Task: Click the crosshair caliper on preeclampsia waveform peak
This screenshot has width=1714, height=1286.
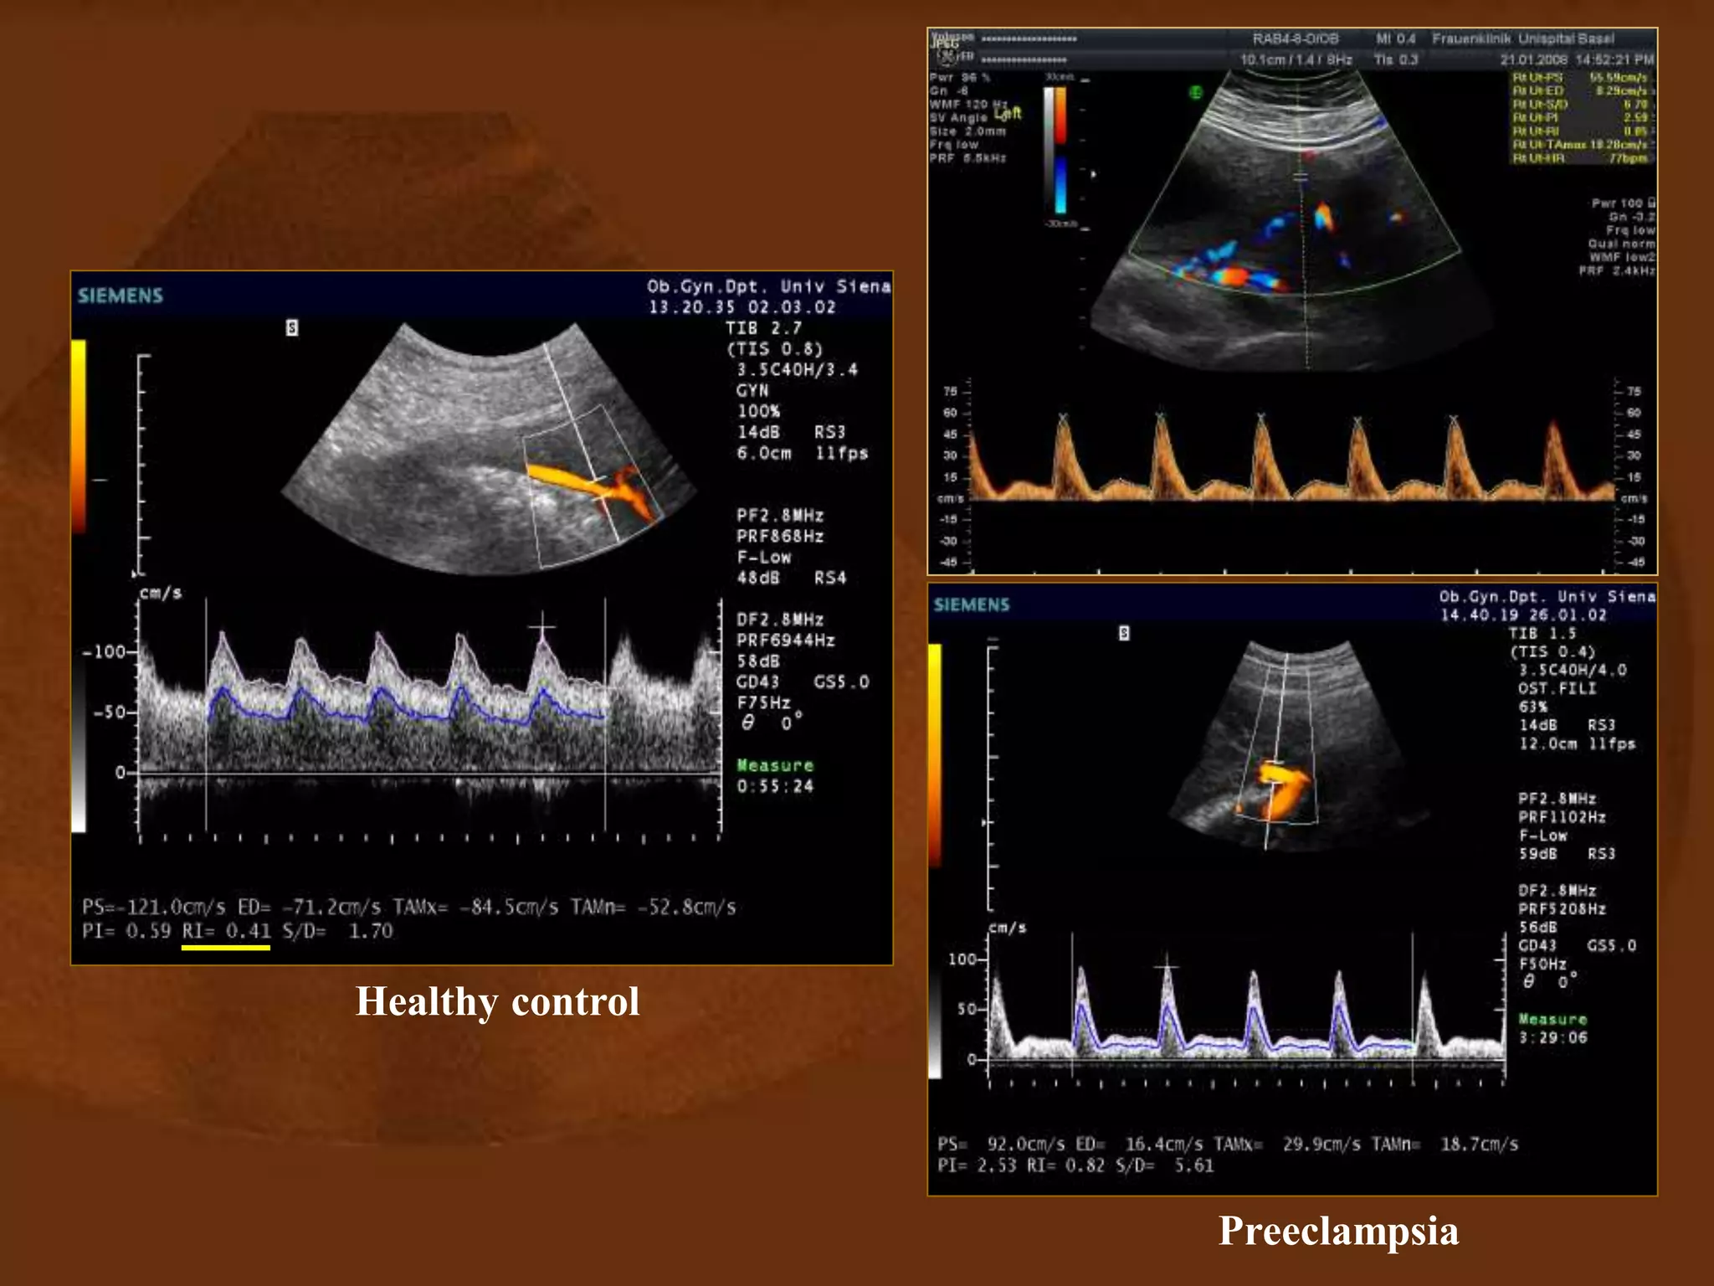Action: click(x=1167, y=967)
